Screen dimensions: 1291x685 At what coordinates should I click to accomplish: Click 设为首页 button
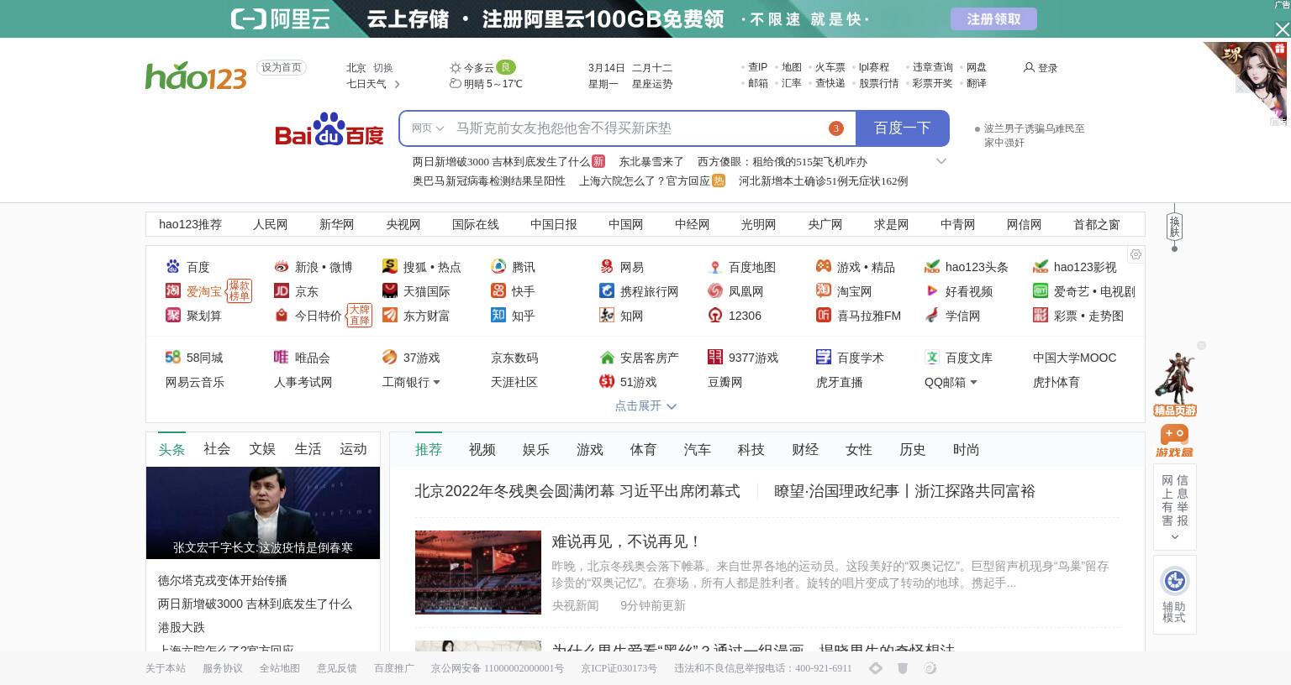(282, 68)
